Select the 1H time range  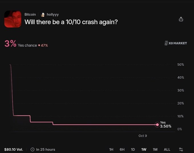click(111, 149)
